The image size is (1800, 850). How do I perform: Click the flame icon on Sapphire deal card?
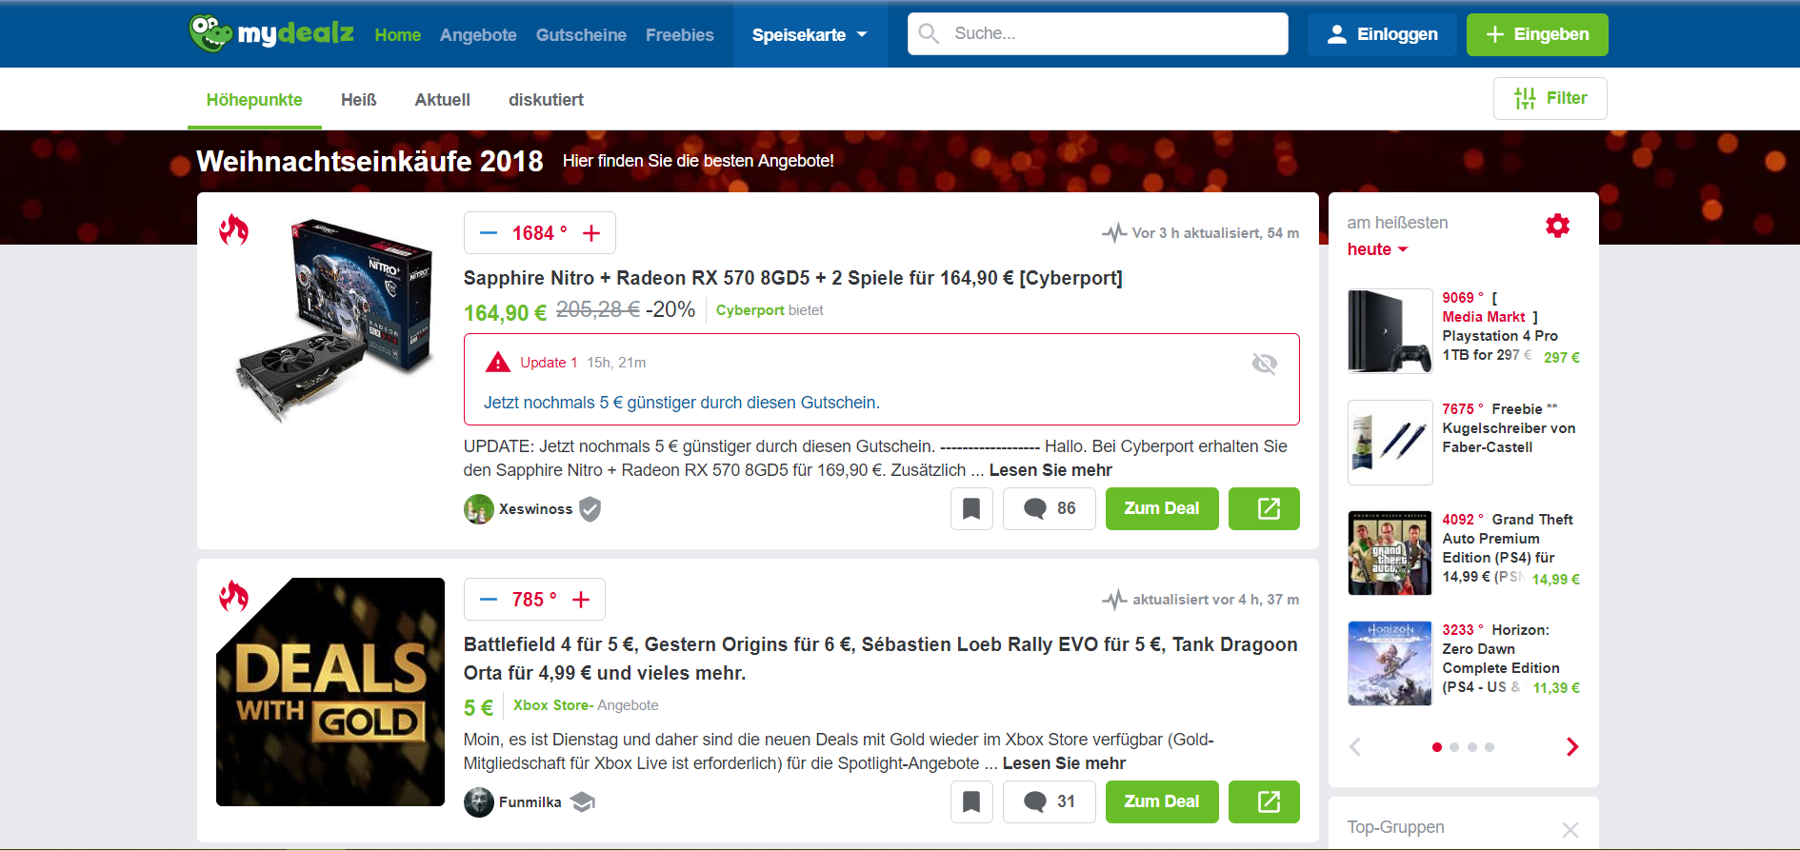[x=233, y=229]
